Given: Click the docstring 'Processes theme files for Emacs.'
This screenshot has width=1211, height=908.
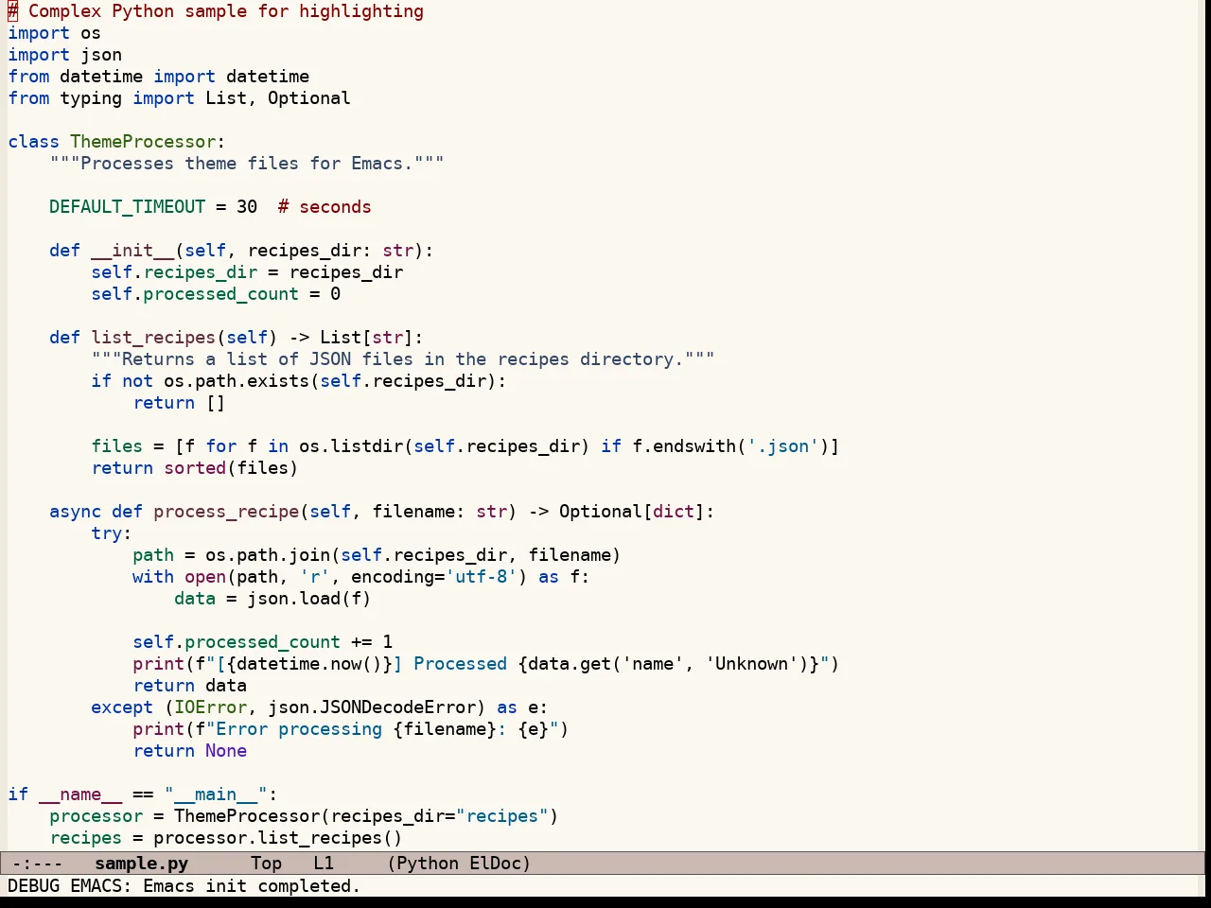Looking at the screenshot, I should click(x=247, y=164).
